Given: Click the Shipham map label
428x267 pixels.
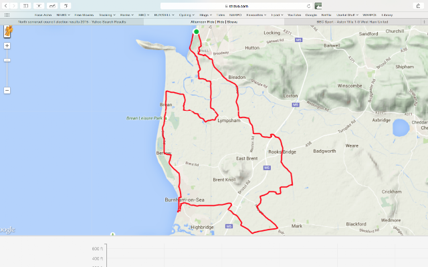Looking at the screenshot, I should pos(405,67).
